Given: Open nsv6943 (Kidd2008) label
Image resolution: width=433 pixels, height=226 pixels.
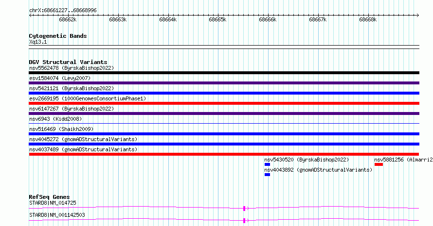Looking at the screenshot, I should (55, 119).
